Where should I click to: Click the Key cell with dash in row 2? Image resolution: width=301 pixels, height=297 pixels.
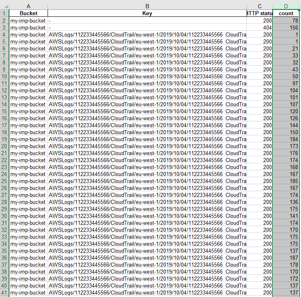(147, 21)
